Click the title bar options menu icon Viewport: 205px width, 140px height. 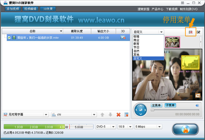183,3
